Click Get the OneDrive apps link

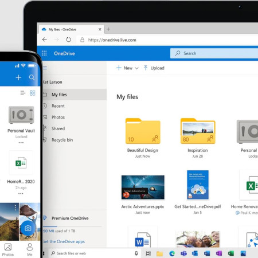click(64, 241)
